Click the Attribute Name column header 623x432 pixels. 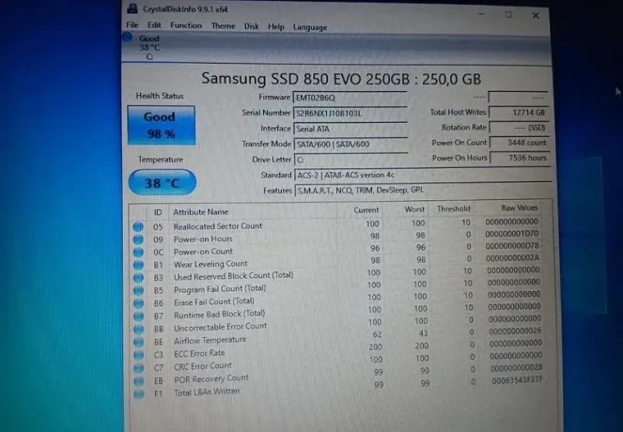pyautogui.click(x=201, y=212)
